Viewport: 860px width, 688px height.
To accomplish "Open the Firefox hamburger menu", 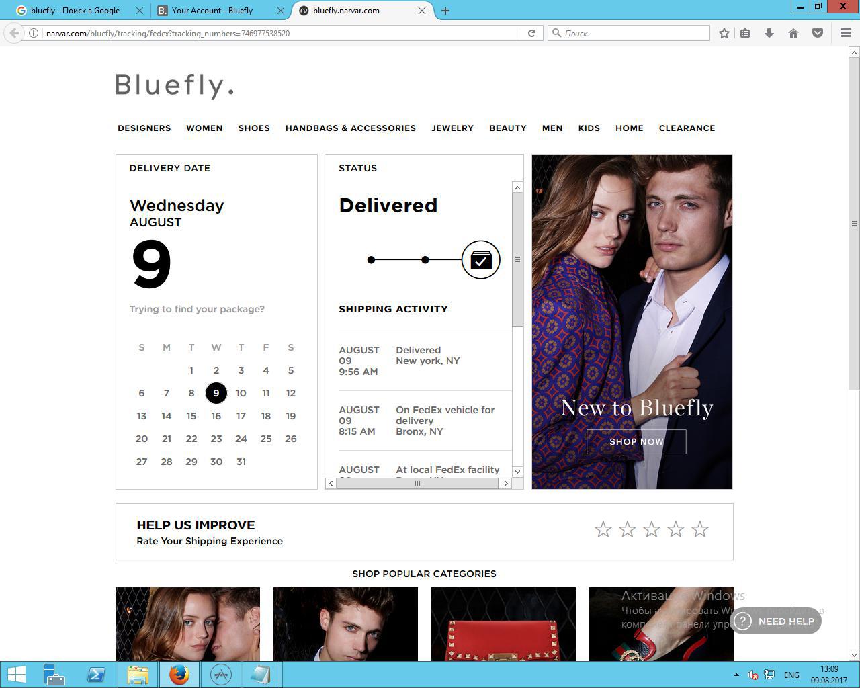I will (x=846, y=33).
